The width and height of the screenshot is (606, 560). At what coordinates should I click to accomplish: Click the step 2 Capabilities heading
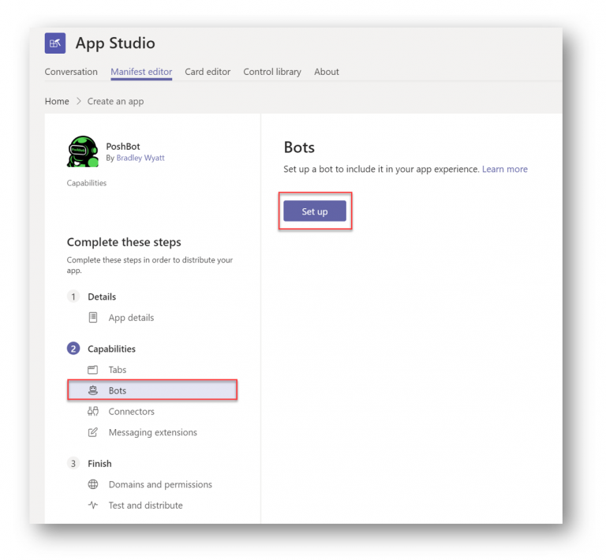pos(112,349)
